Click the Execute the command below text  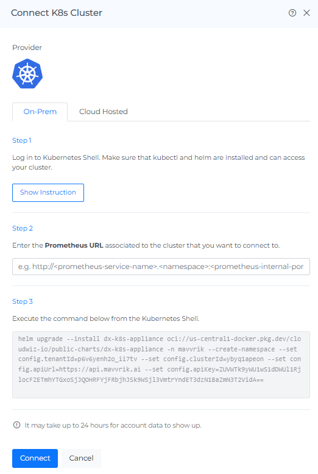106,318
